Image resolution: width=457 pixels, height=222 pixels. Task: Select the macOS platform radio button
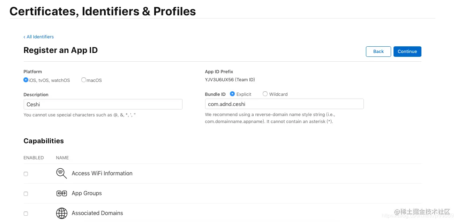click(x=84, y=80)
